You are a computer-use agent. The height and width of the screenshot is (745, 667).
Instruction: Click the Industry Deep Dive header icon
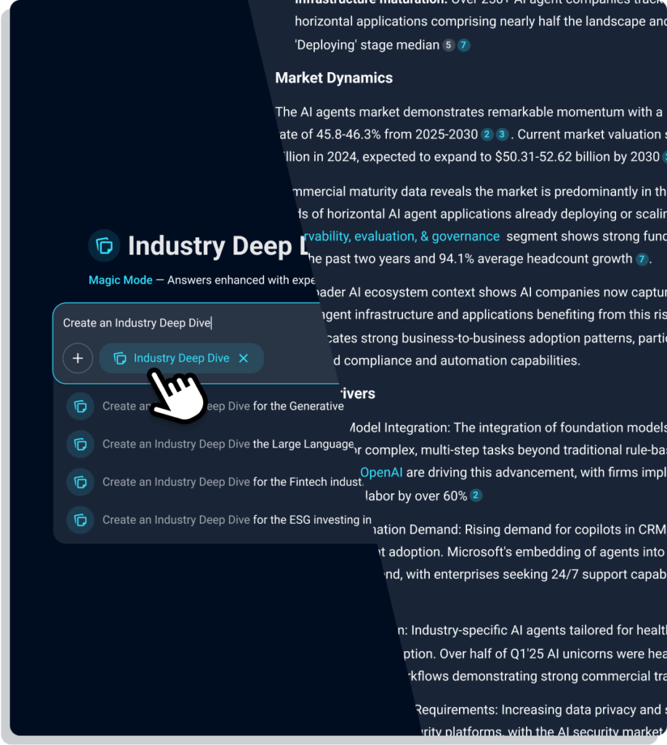pyautogui.click(x=104, y=246)
